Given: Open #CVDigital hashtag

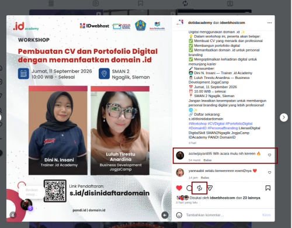Looking at the screenshot, I should click(x=216, y=123).
